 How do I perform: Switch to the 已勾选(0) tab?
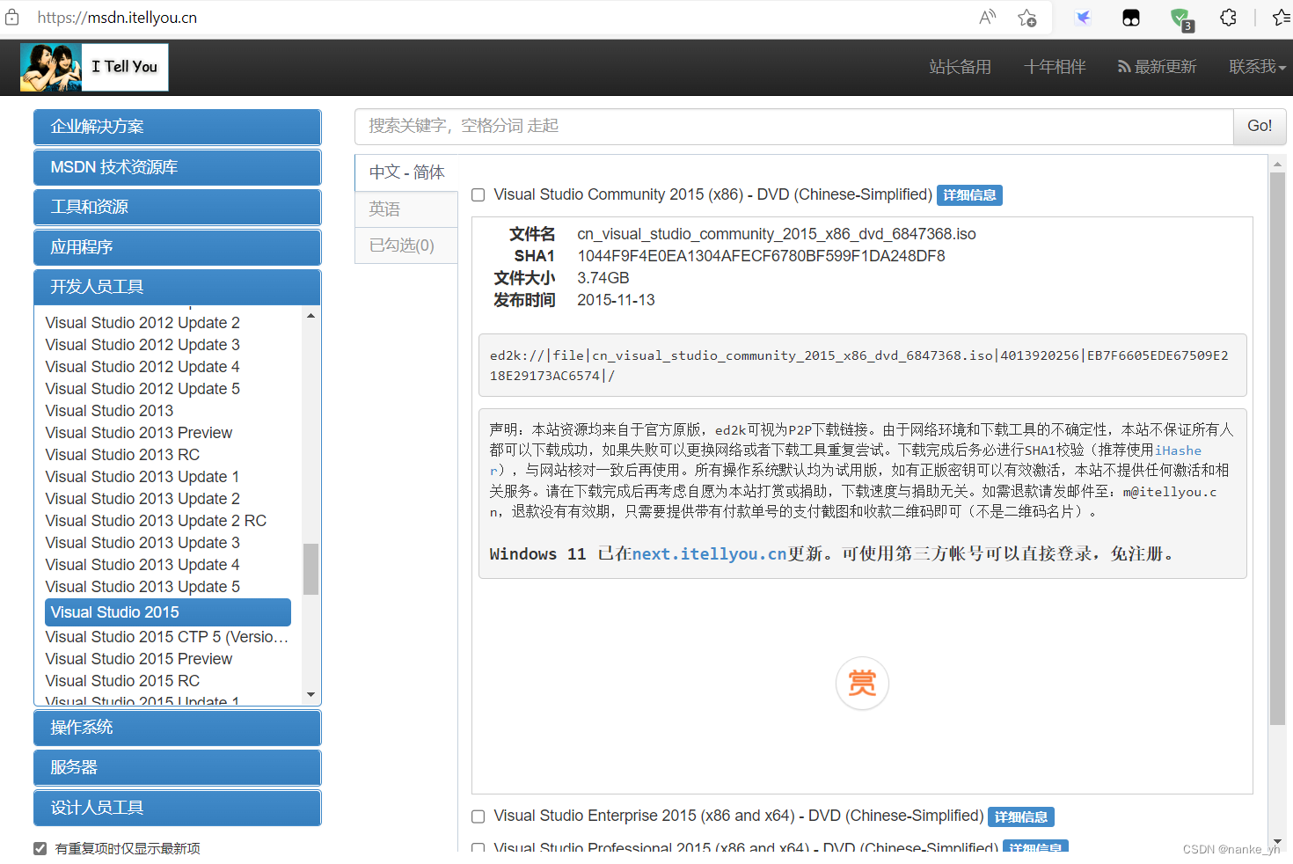tap(406, 245)
